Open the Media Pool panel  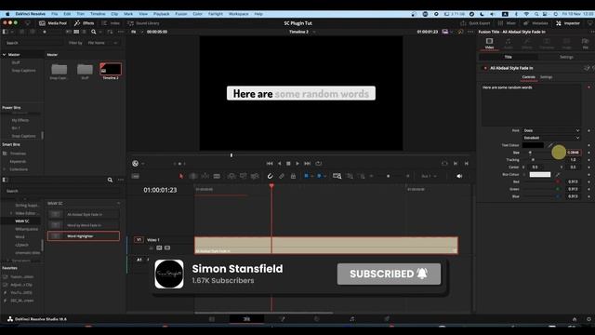[x=53, y=23]
